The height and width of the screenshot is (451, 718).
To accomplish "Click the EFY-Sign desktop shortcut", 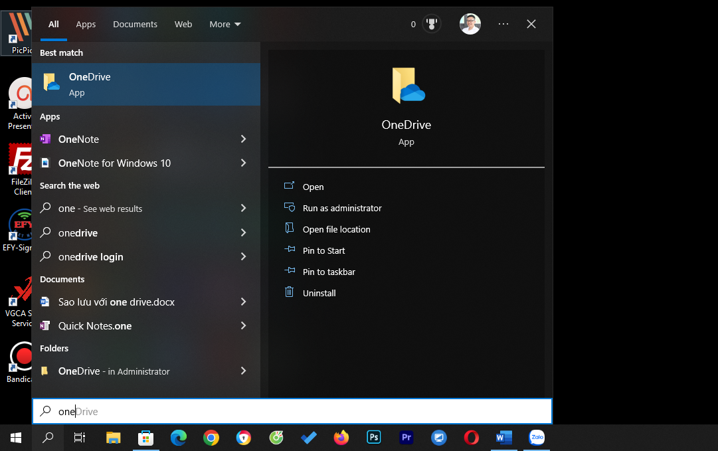I will tap(19, 230).
